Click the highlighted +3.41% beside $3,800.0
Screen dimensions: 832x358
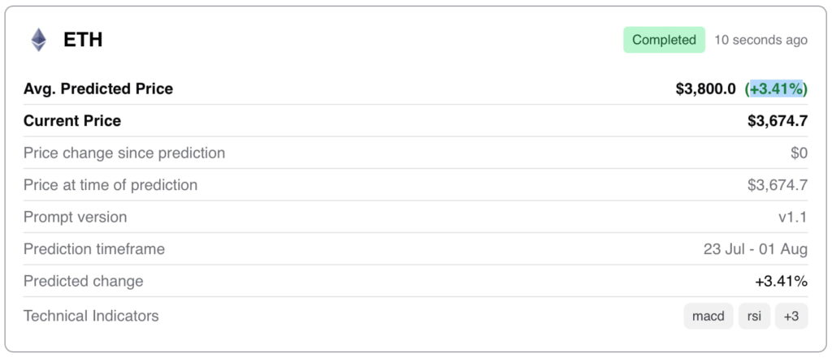coord(777,88)
